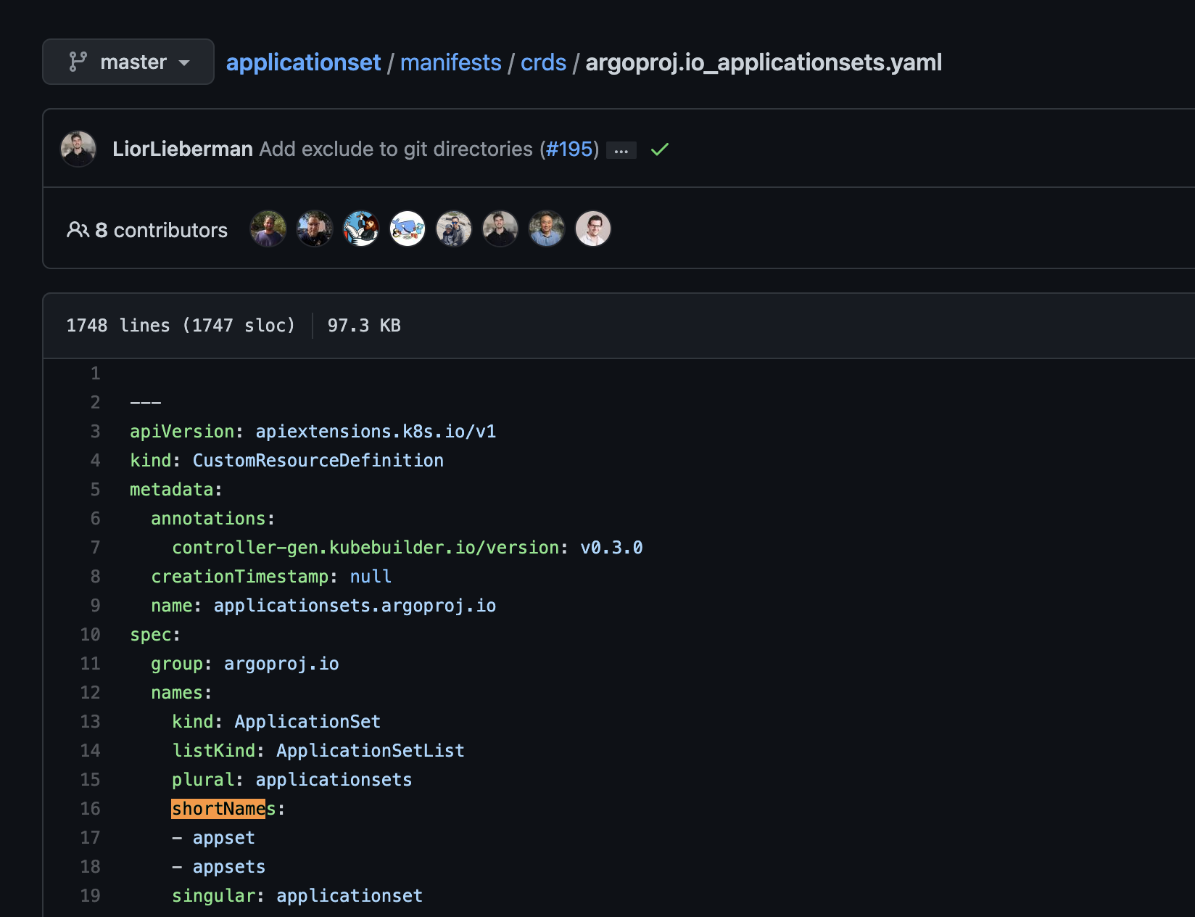Click line number 16 in the gutter
The width and height of the screenshot is (1195, 917).
[x=90, y=808]
